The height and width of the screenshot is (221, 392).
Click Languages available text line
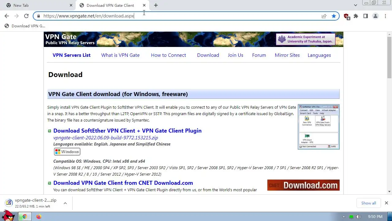coord(112,144)
